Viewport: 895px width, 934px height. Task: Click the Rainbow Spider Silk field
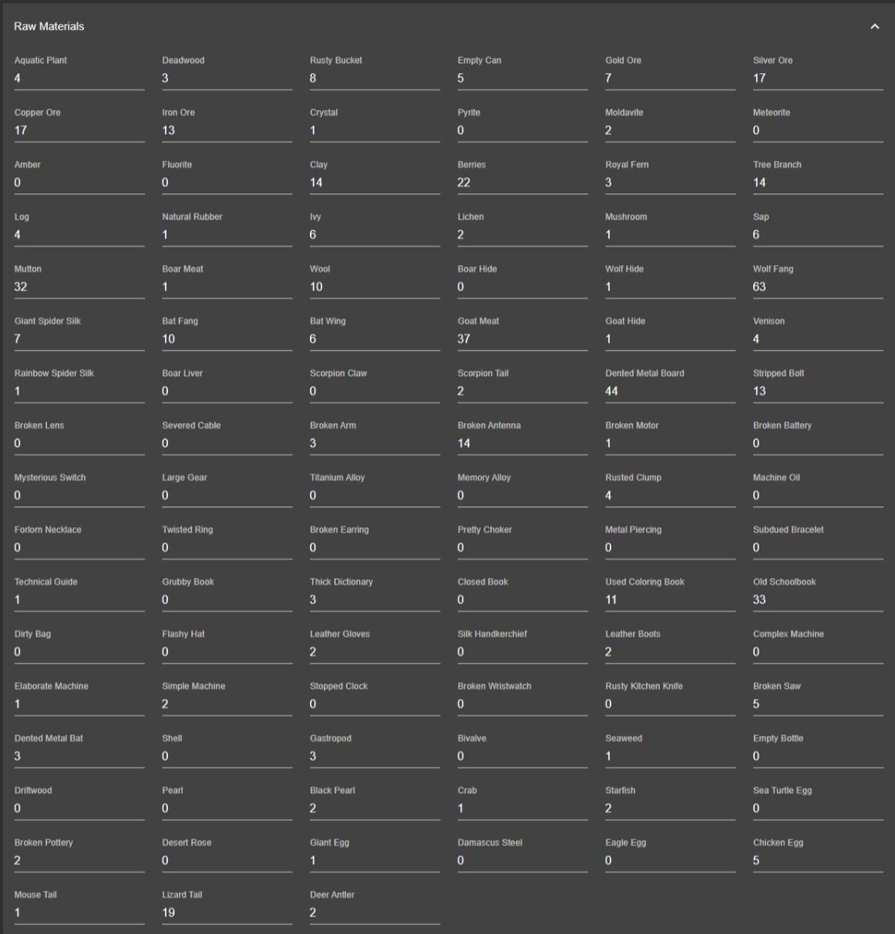click(x=79, y=391)
